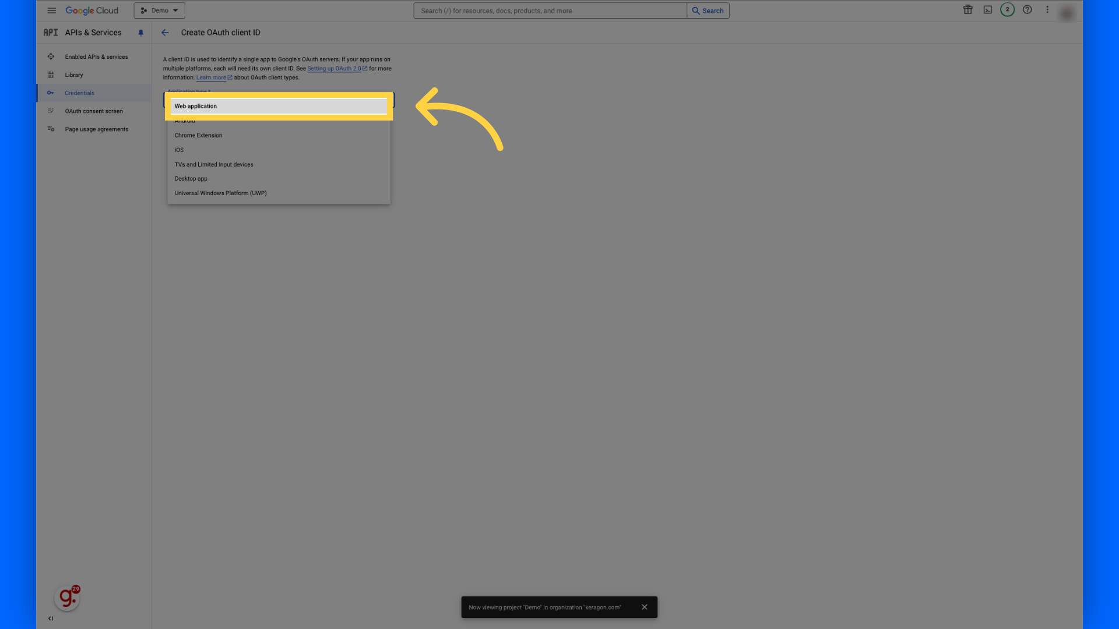Click the Search magnifier button
Image resolution: width=1119 pixels, height=629 pixels.
708,10
